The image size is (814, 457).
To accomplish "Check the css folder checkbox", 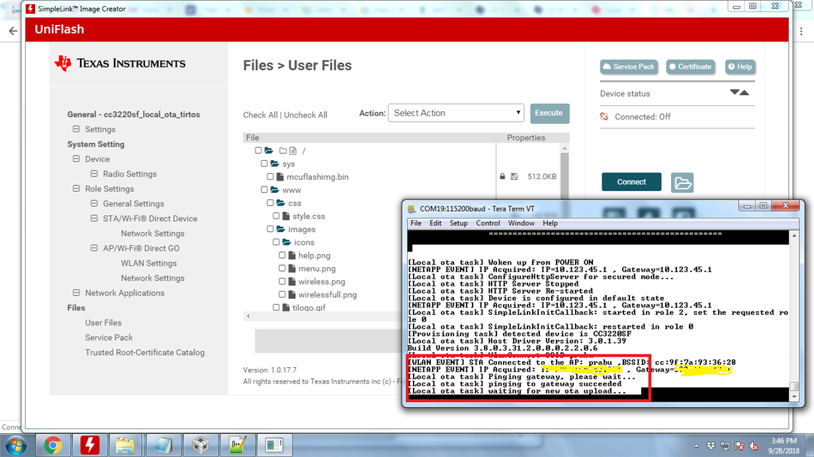I will (270, 203).
